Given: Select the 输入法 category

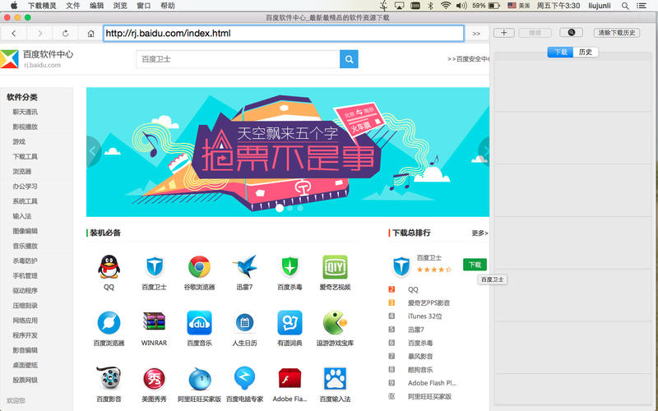Looking at the screenshot, I should [22, 216].
